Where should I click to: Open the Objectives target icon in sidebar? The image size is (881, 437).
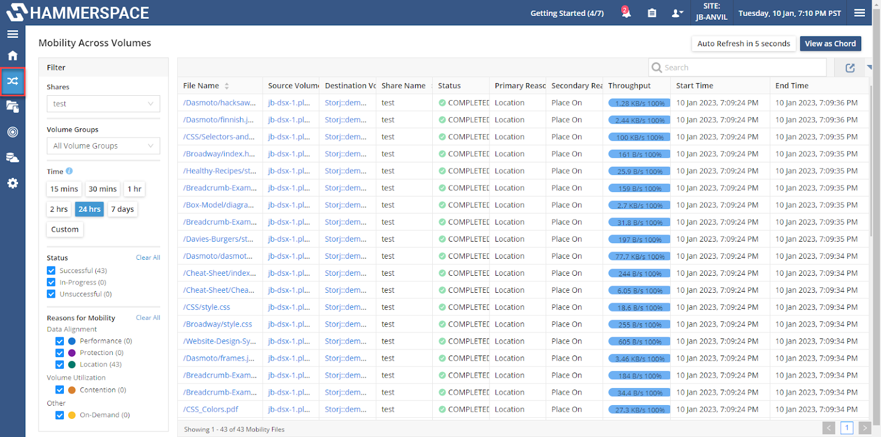point(13,132)
